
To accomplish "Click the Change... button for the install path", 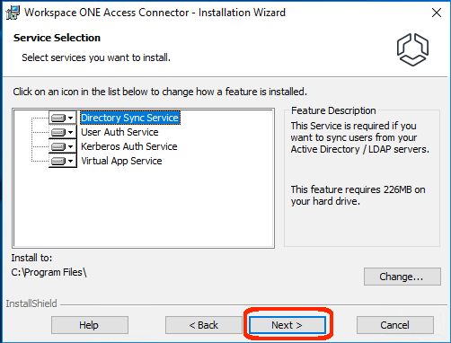I will tap(402, 277).
